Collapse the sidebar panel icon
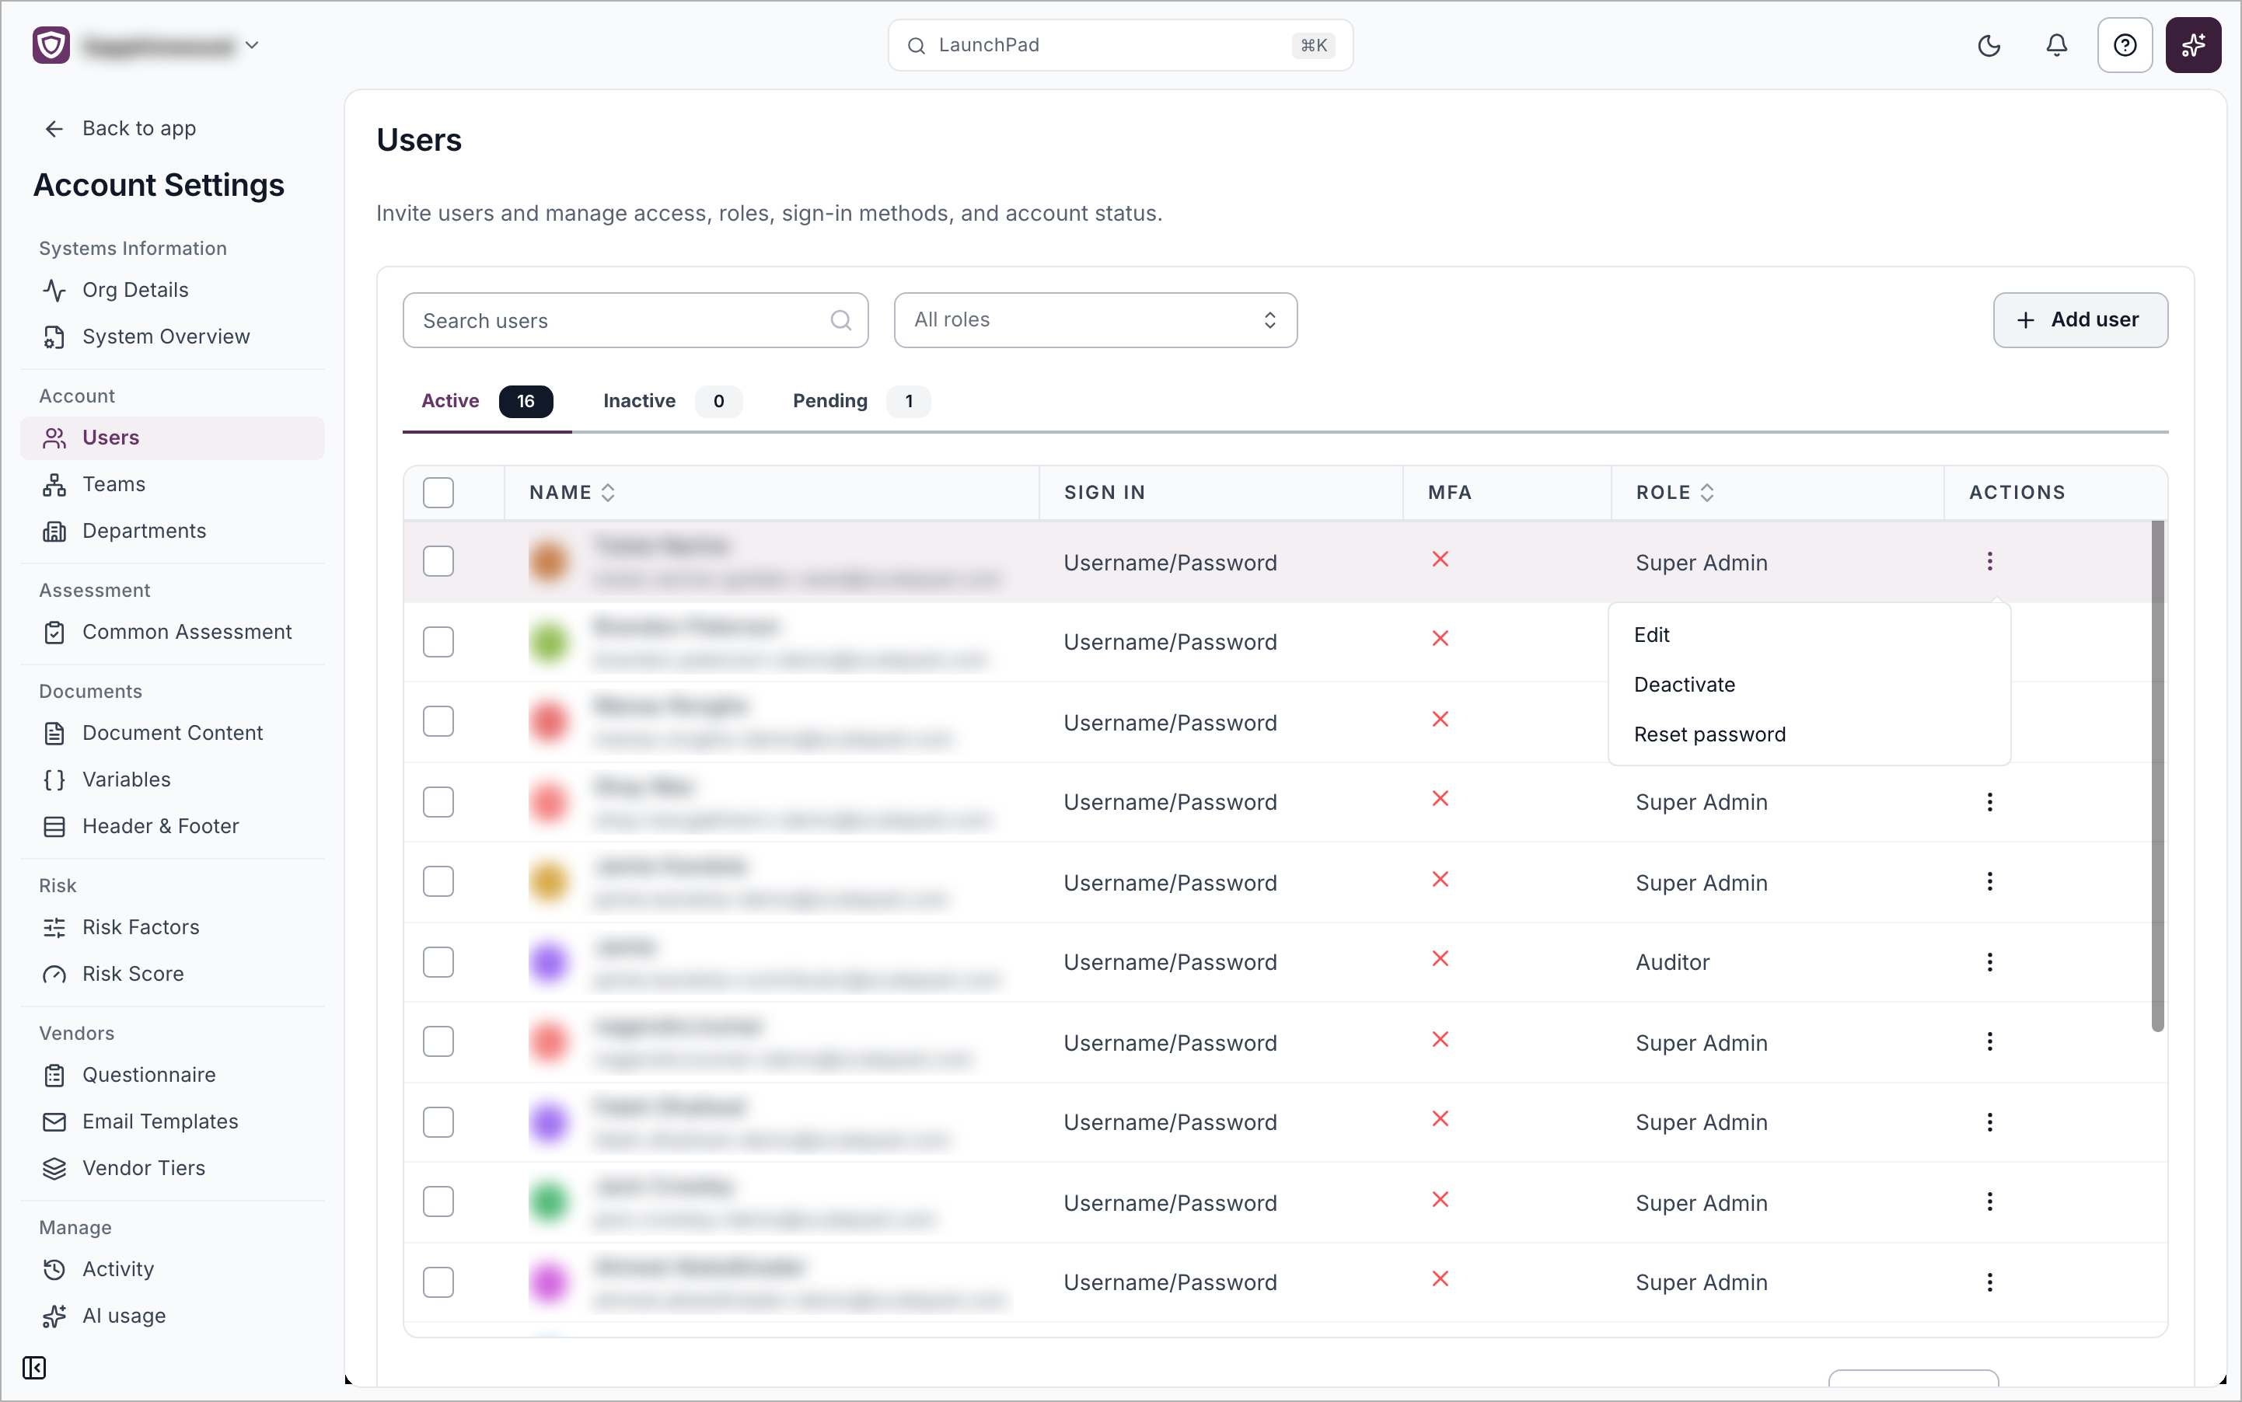The height and width of the screenshot is (1402, 2242). pyautogui.click(x=34, y=1368)
